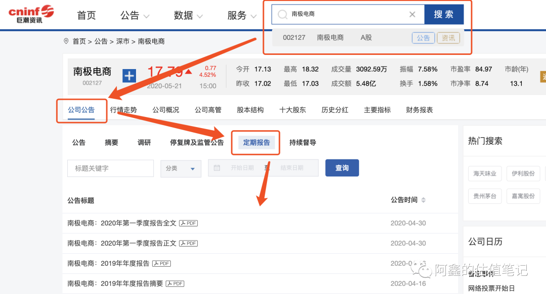Click 公告标题 column header
The height and width of the screenshot is (294, 546).
pos(81,201)
